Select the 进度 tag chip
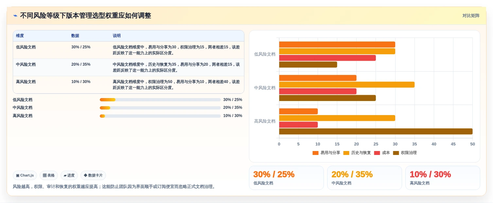The height and width of the screenshot is (203, 493). (x=69, y=176)
